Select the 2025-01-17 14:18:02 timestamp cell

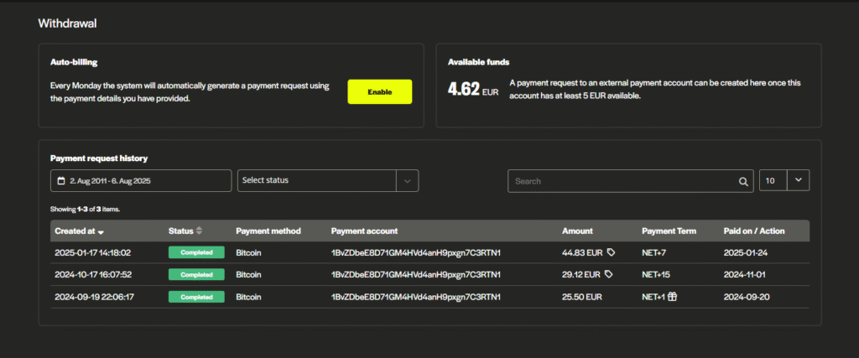tap(92, 252)
